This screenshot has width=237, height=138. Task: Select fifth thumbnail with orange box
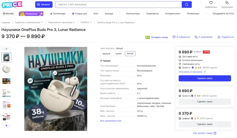click(6, 105)
